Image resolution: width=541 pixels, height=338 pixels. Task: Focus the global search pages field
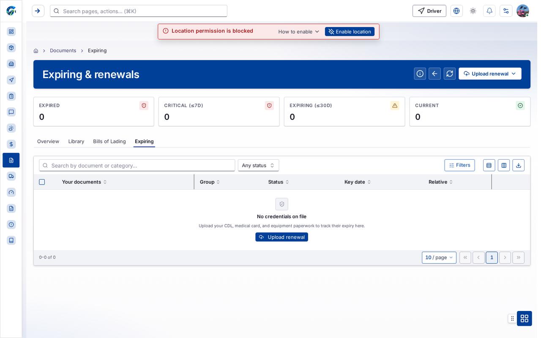(139, 11)
